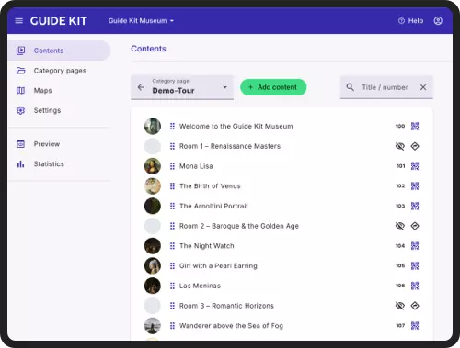460x348 pixels.
Task: Click the Mona Lisa thumbnail
Action: [x=153, y=166]
